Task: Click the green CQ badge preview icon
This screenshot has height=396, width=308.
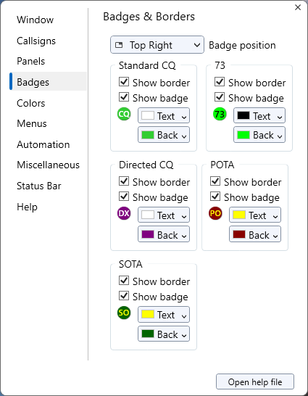Action: pyautogui.click(x=124, y=114)
